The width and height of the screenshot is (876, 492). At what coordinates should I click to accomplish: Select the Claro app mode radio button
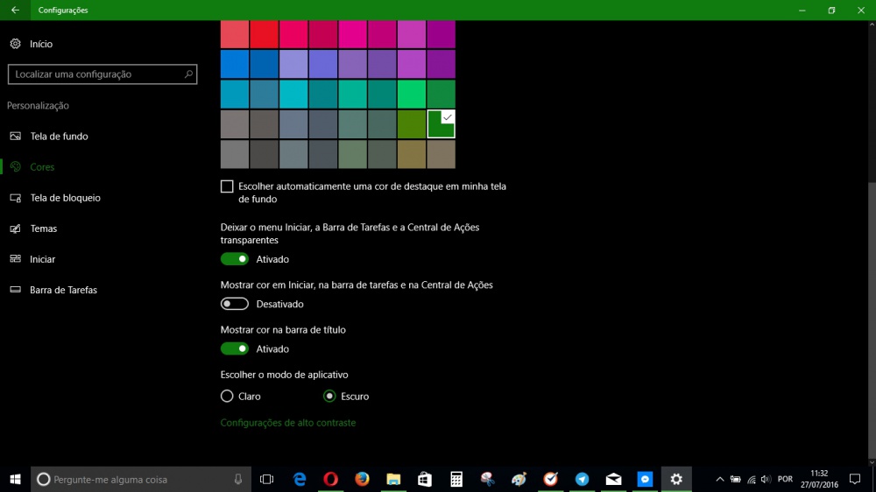point(228,396)
